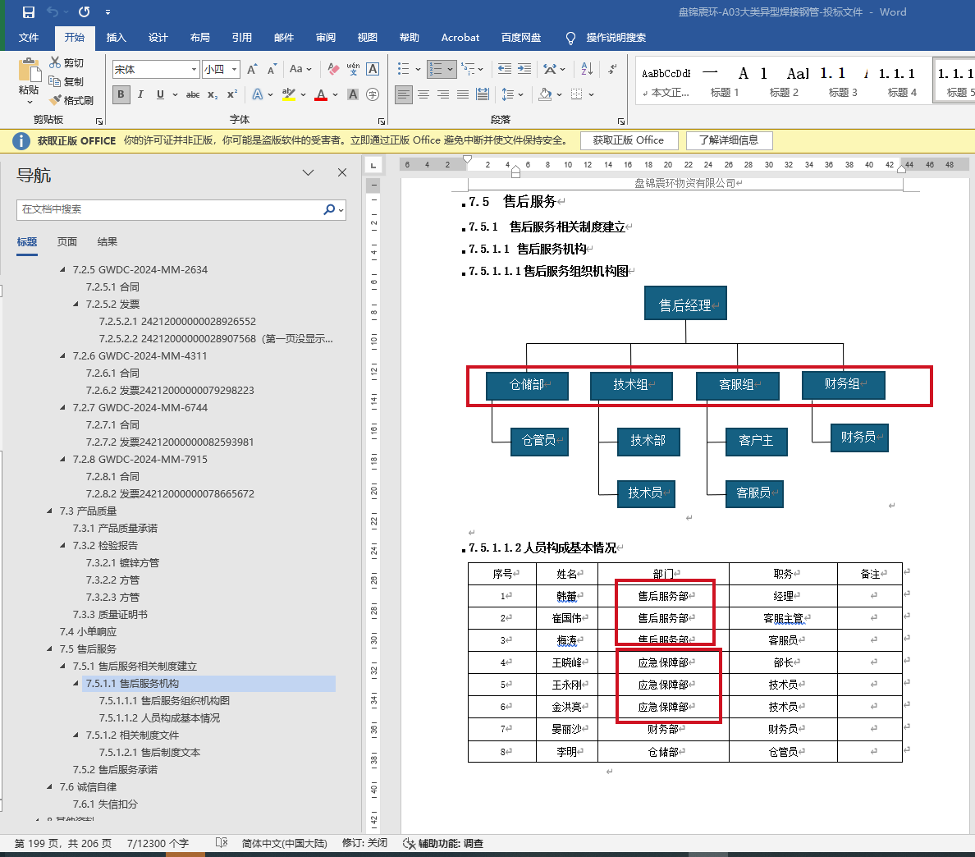Sort text A-Z icon
This screenshot has height=857, width=975.
(x=586, y=69)
